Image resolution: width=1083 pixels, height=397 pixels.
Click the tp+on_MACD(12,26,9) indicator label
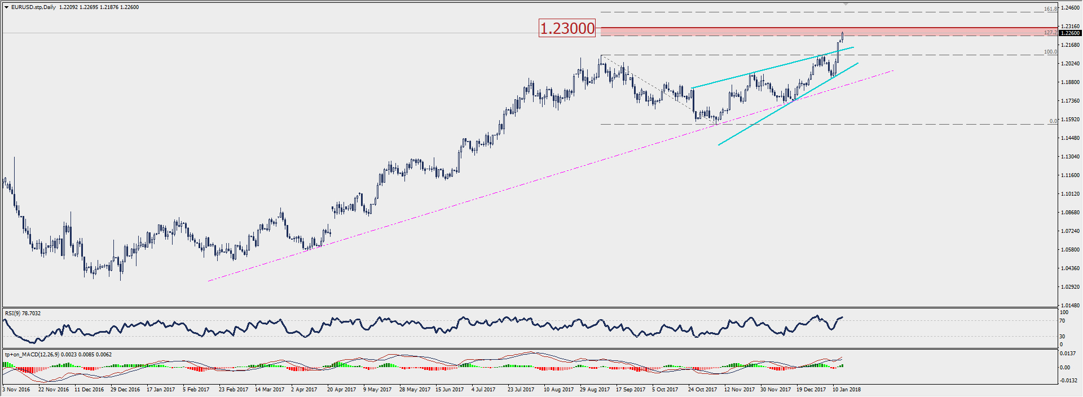[58, 355]
